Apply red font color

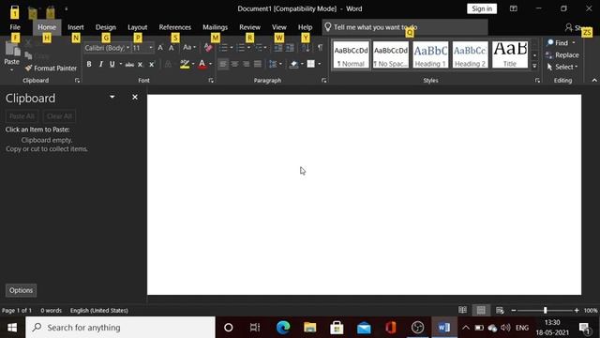pos(202,65)
